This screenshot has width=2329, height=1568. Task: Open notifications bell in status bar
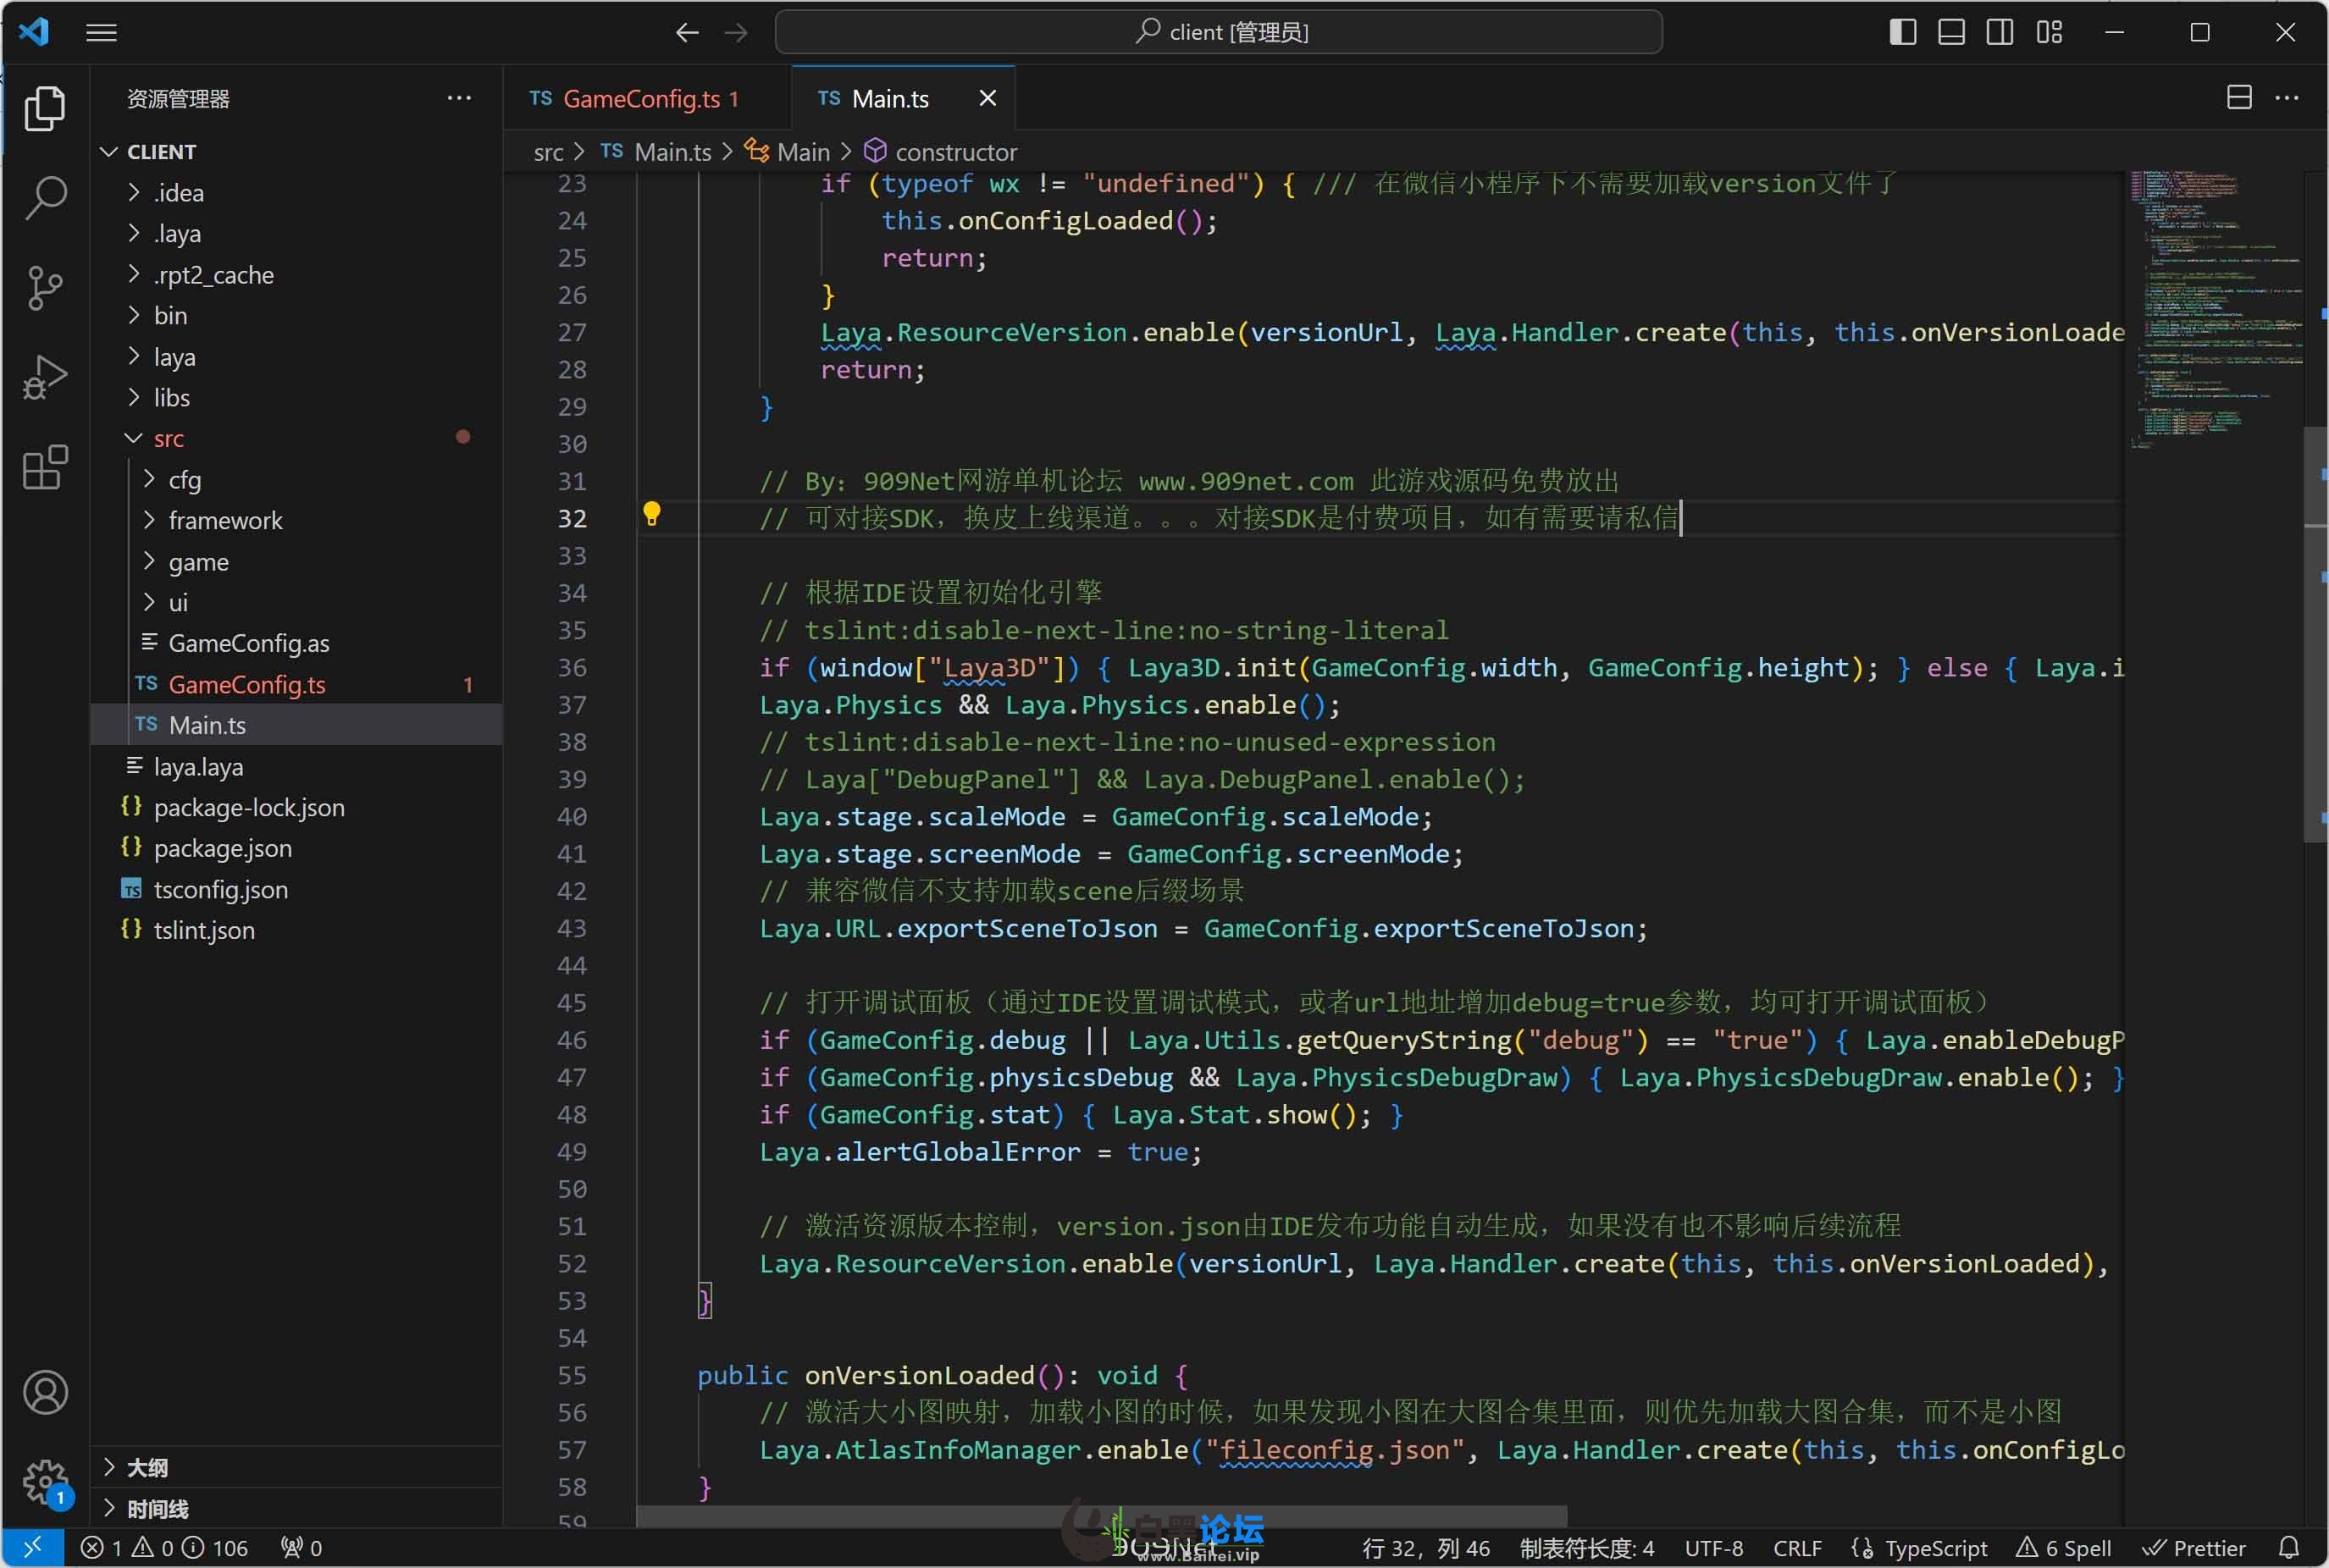(x=2288, y=1547)
